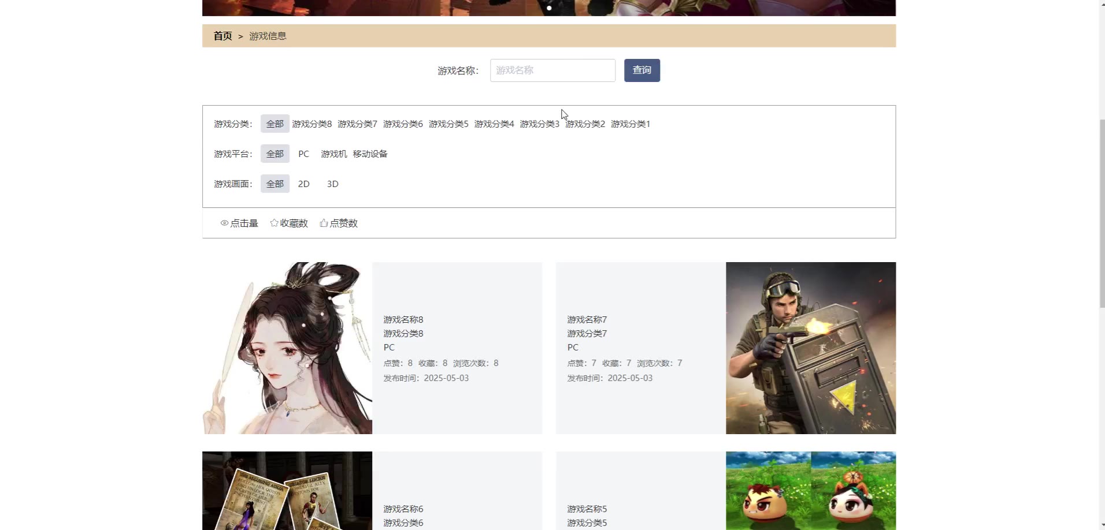
Task: Click PC platform label in 游戏名称8 card
Action: (x=389, y=347)
